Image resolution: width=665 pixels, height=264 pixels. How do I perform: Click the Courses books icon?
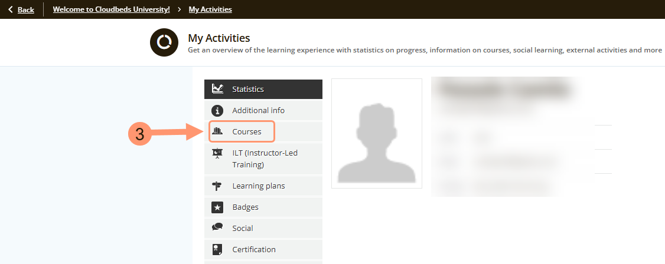pyautogui.click(x=217, y=131)
